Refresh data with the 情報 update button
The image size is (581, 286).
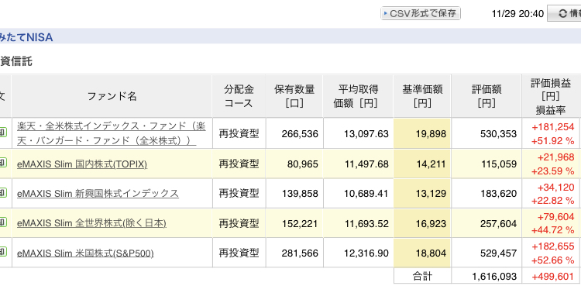pyautogui.click(x=564, y=13)
